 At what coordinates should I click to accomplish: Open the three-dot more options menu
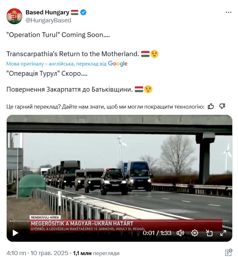click(x=228, y=12)
